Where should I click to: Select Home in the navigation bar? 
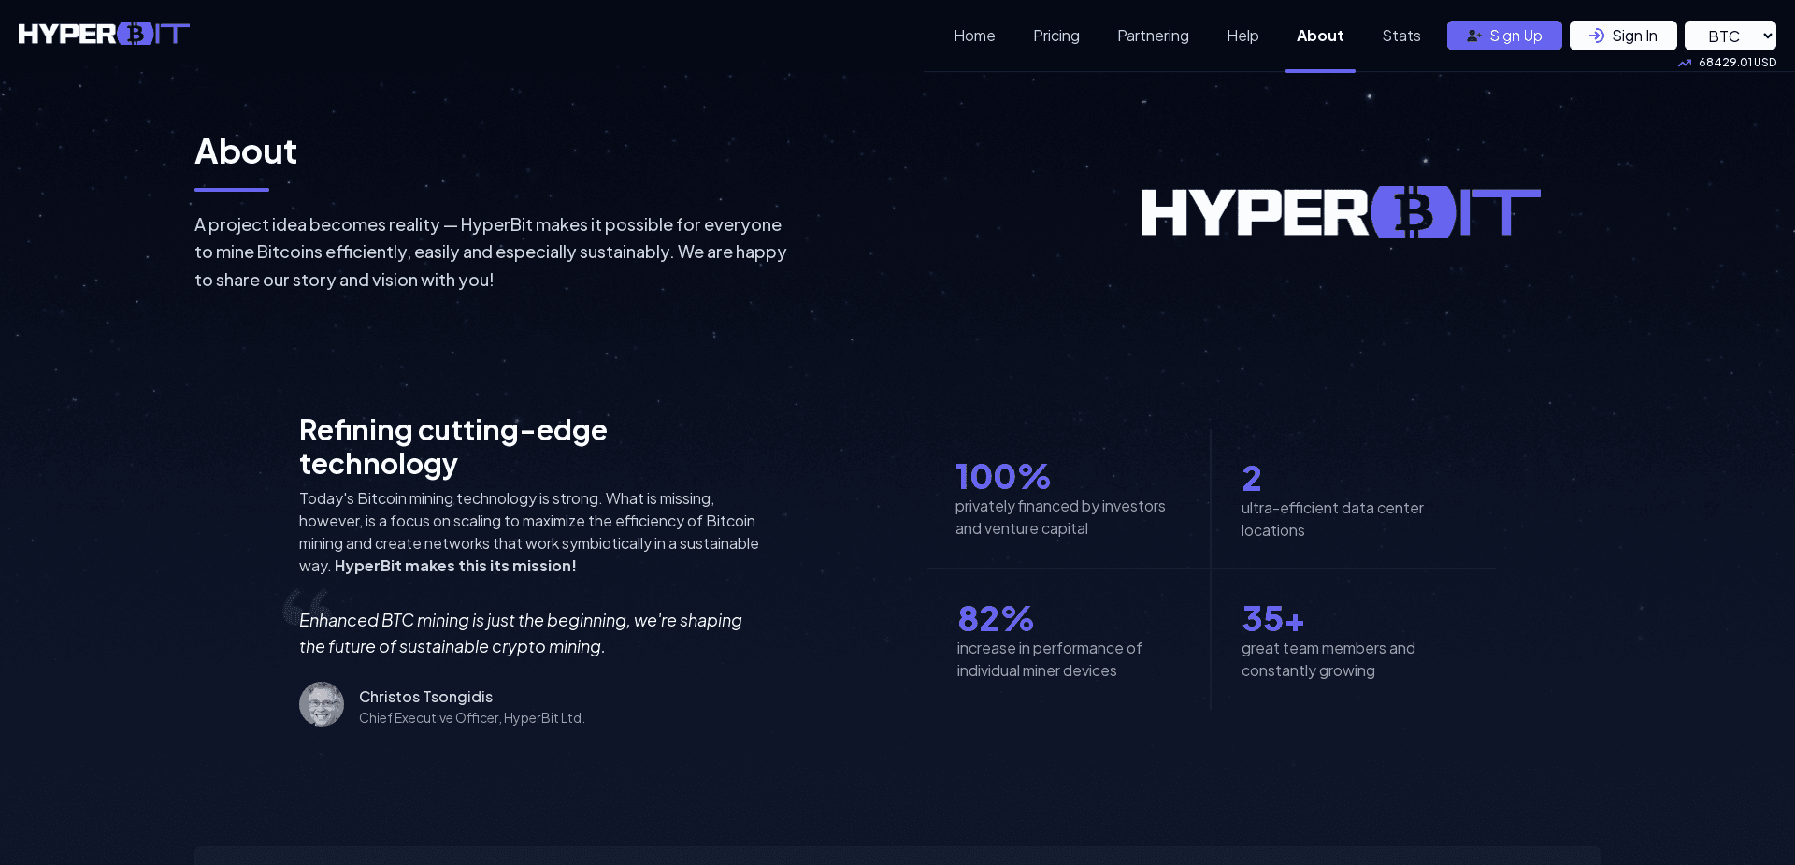(x=974, y=36)
